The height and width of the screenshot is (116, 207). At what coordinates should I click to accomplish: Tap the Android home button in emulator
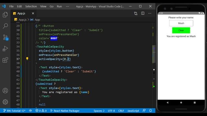tap(181, 102)
